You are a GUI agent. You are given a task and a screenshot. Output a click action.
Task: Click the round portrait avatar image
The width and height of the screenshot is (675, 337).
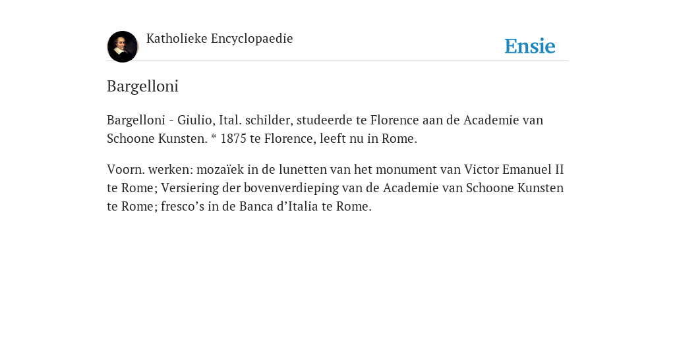pos(122,47)
